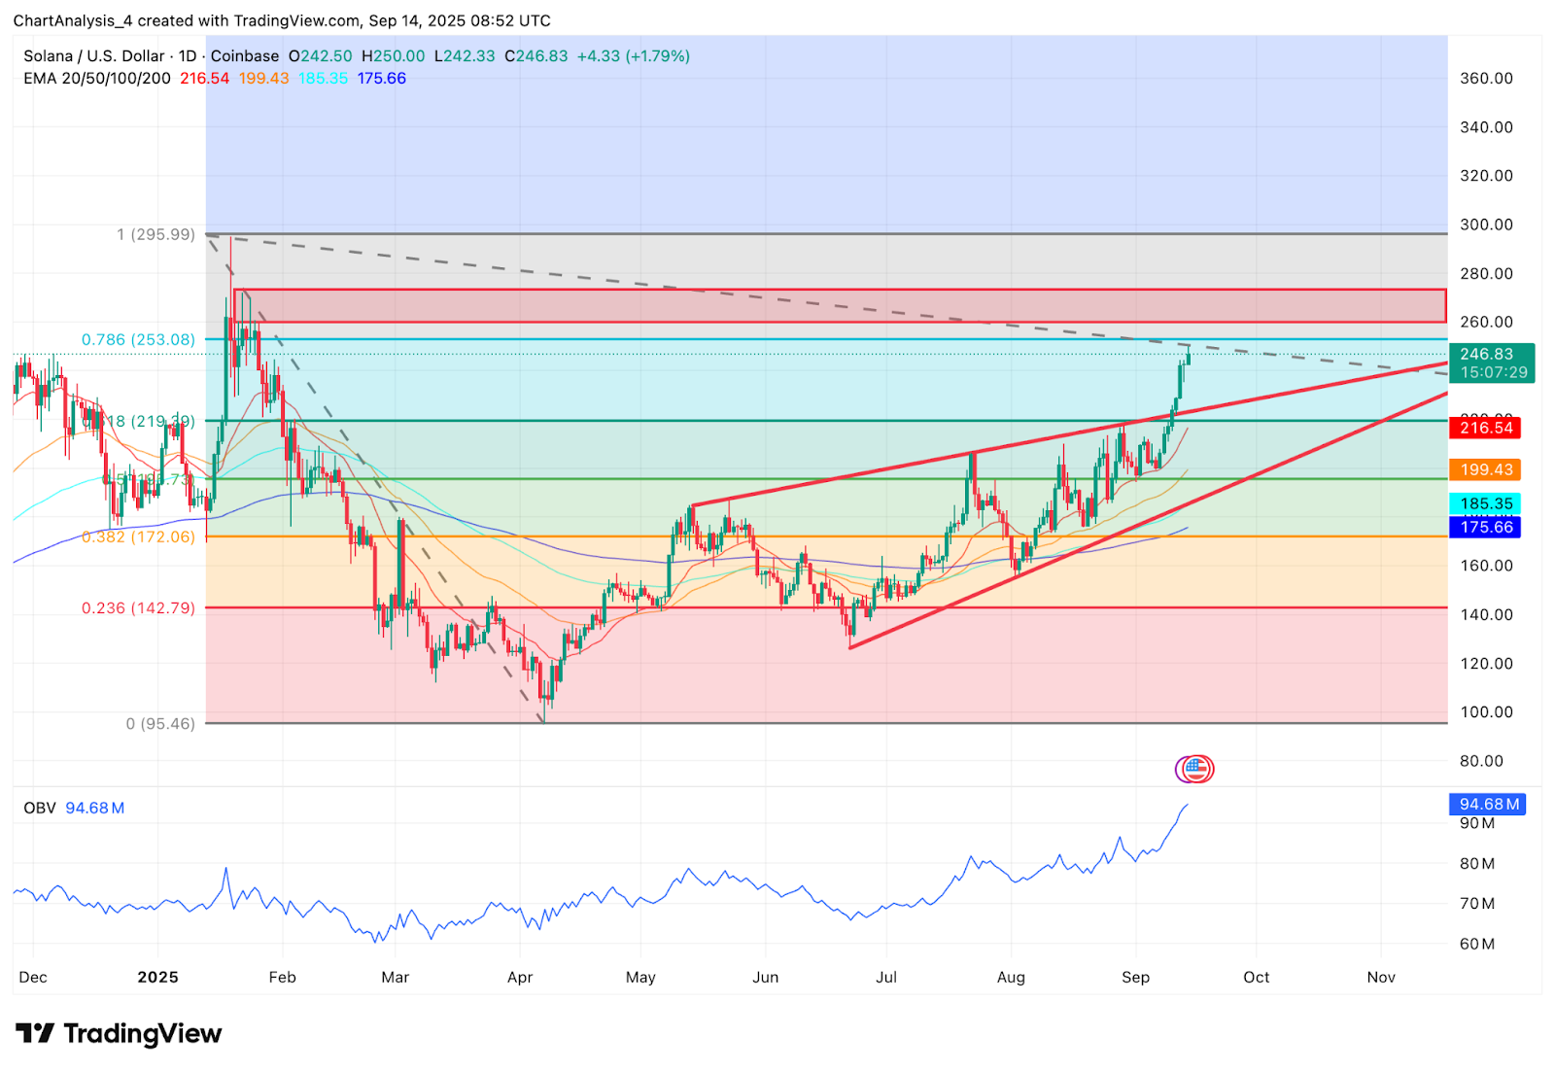The image size is (1555, 1072).
Task: Click the 300.00 price axis label
Action: tap(1486, 225)
